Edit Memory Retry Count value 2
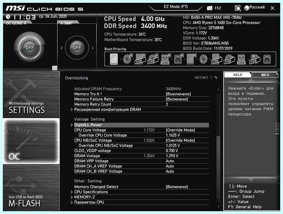Viewport: 283px width, 214px height. point(167,104)
